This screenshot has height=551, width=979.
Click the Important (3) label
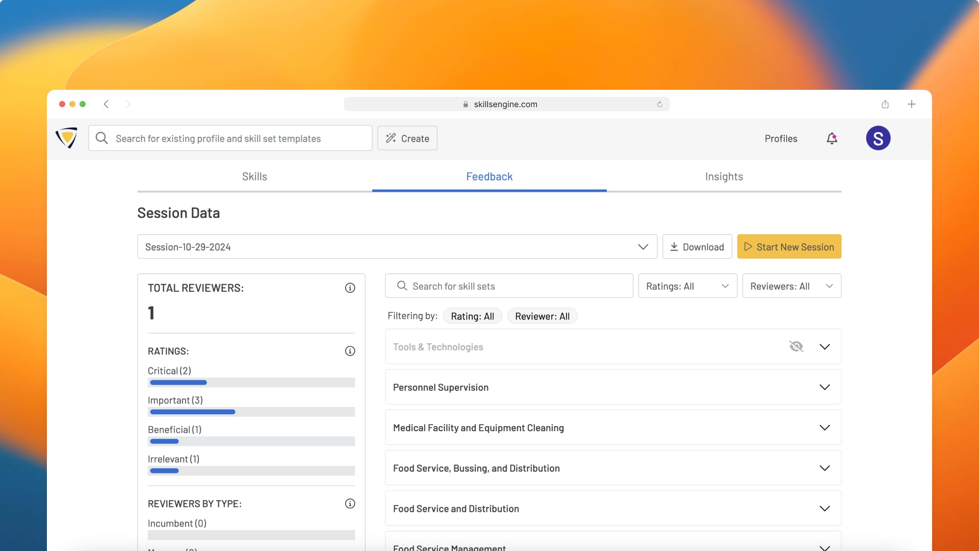pyautogui.click(x=175, y=400)
